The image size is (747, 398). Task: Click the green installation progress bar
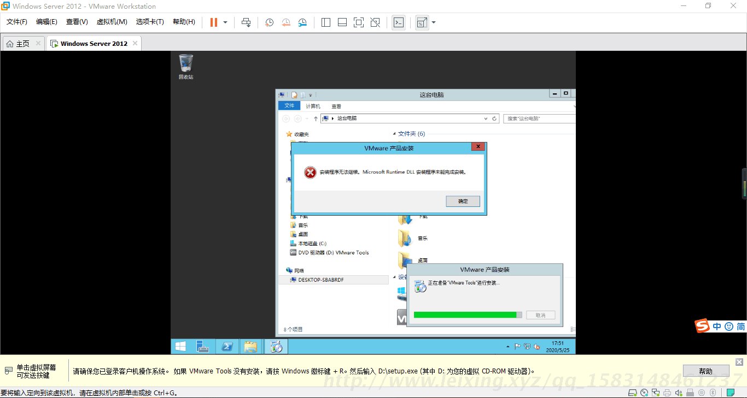pos(465,315)
